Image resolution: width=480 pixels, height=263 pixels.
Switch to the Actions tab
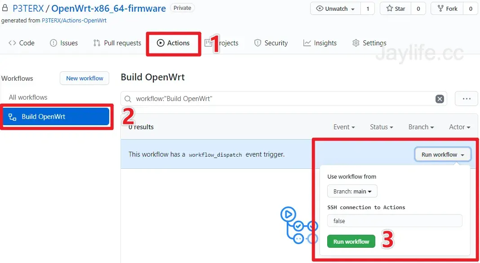[173, 43]
